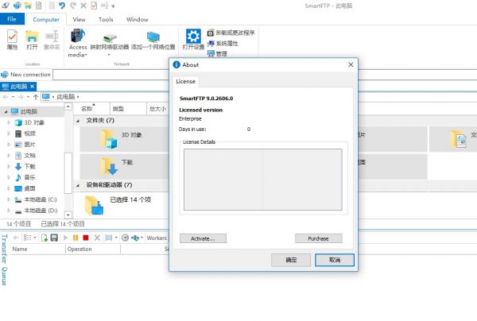Click yellow Pause icon in transfer queue
Image resolution: width=477 pixels, height=321 pixels.
pyautogui.click(x=76, y=238)
